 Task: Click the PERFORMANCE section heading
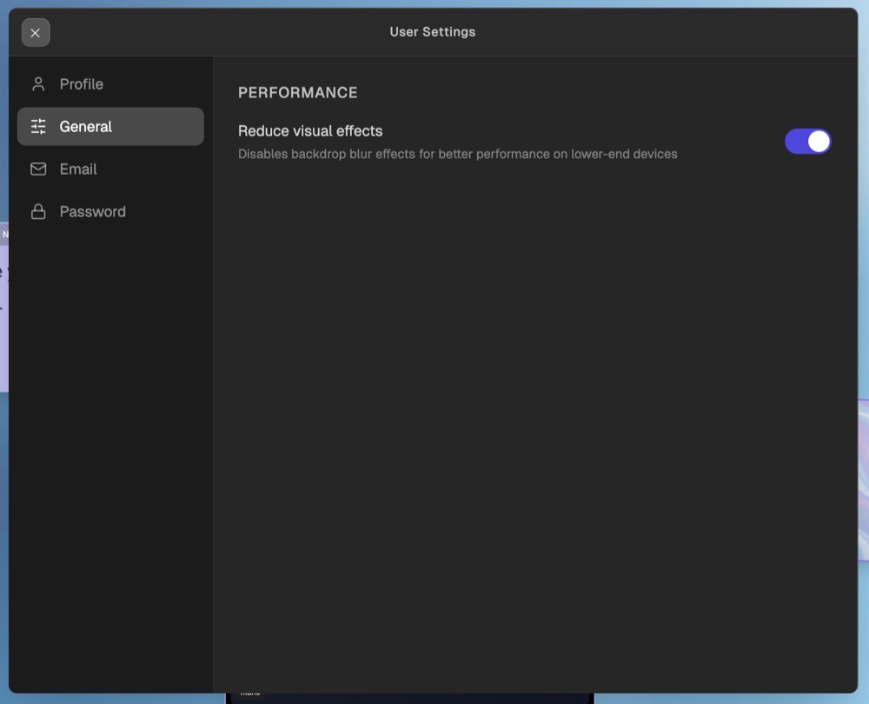coord(298,93)
